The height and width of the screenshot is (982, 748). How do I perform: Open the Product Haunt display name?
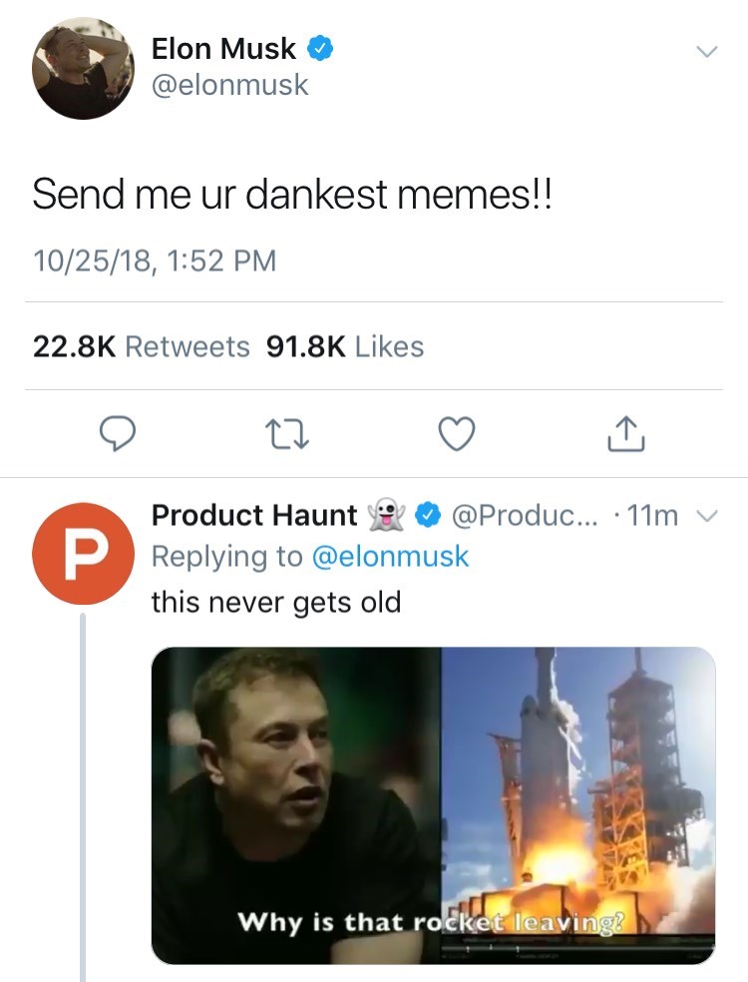coord(253,516)
